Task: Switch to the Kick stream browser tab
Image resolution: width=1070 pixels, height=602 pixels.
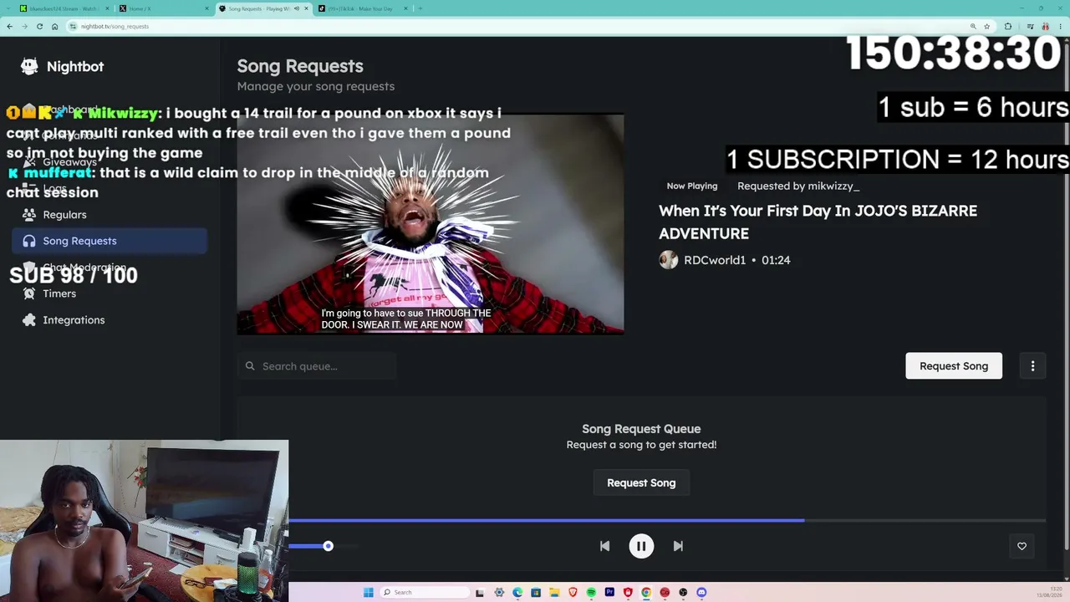Action: tap(64, 8)
